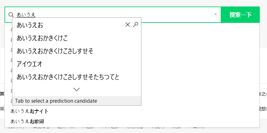
Task: Select search suggestion あいうえお歌词
Action: [x=27, y=121]
